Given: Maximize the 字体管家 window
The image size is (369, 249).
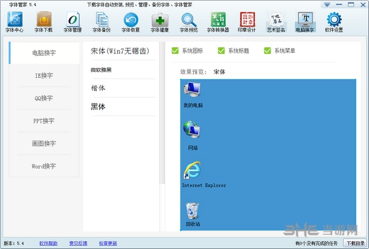Looking at the screenshot, I should pos(351,4).
